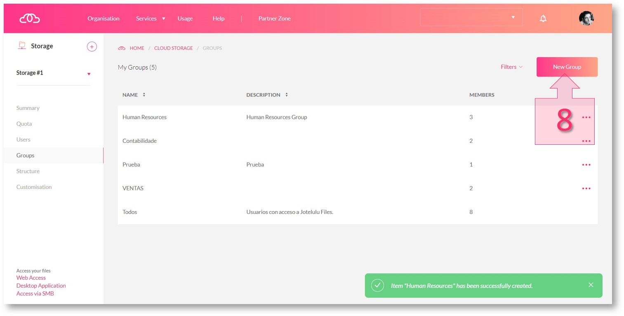This screenshot has height=316, width=624.
Task: Go to Users in sidebar
Action: coord(24,139)
